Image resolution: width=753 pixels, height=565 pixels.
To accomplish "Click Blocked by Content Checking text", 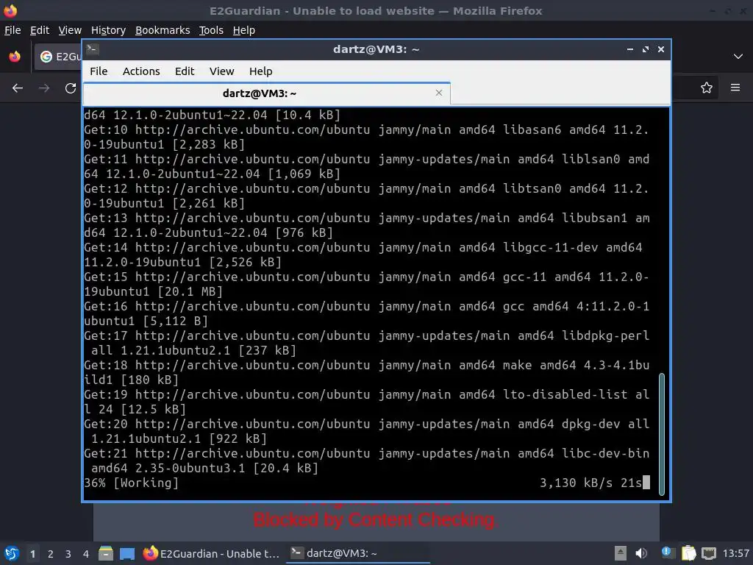I will click(x=376, y=520).
